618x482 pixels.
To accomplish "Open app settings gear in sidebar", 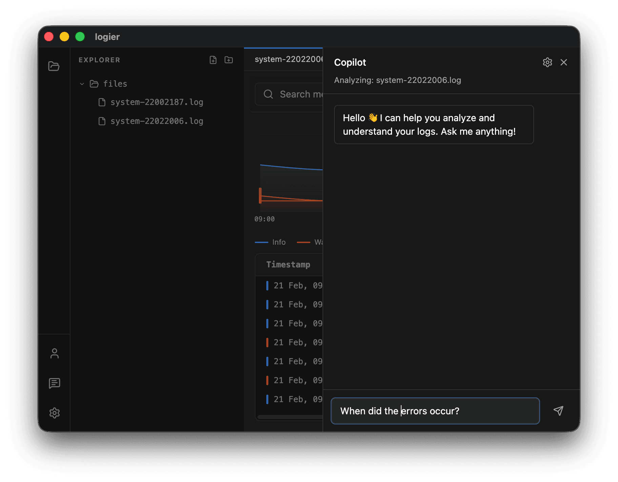I will [54, 413].
